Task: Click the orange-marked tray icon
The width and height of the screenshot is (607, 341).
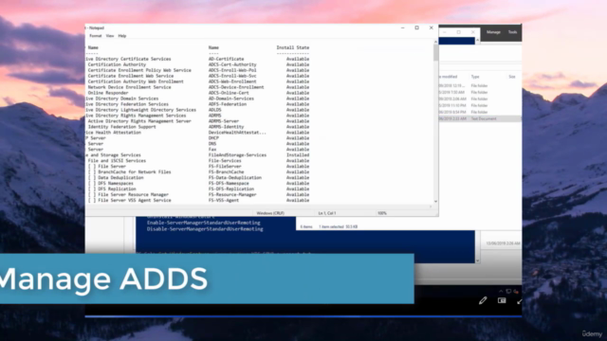Action: (516, 291)
